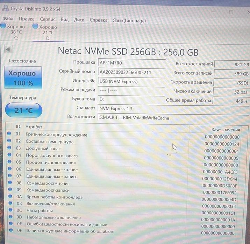
Task: Click the status dot of attribute 0D
Action: 11,216
